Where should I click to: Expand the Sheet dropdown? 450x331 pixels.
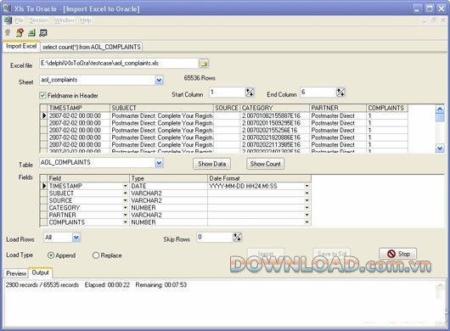click(159, 80)
